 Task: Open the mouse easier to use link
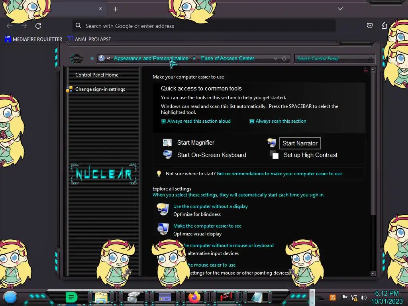point(211,265)
